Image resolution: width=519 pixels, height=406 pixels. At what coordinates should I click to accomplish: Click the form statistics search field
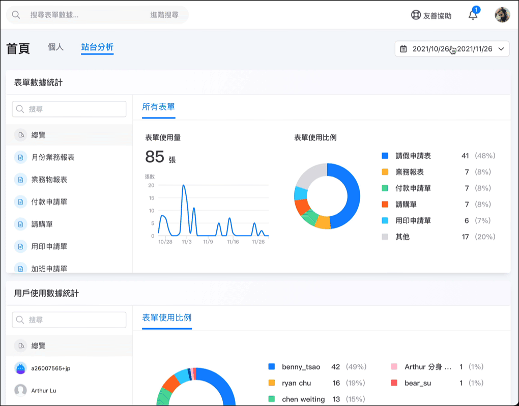[x=69, y=109]
